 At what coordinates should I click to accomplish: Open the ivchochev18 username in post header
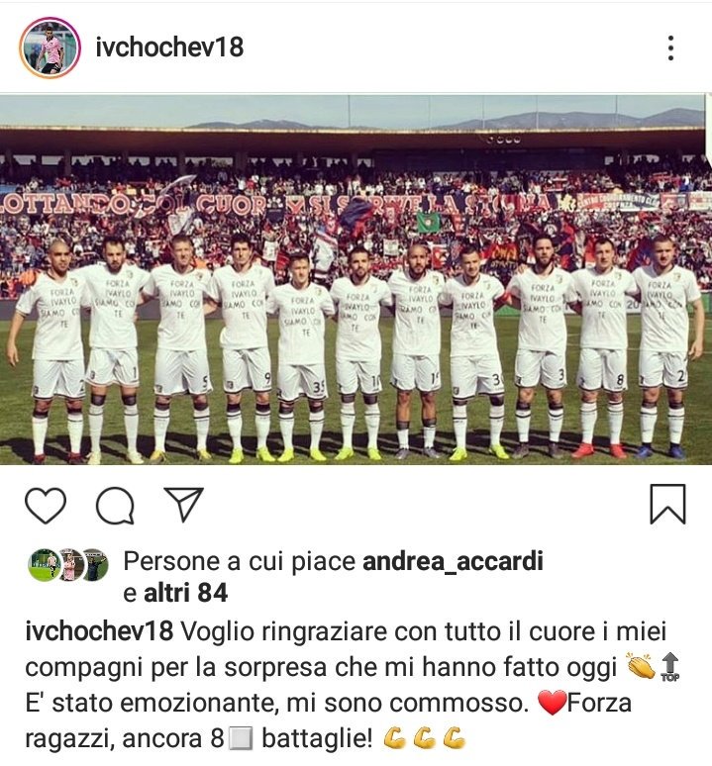point(169,47)
